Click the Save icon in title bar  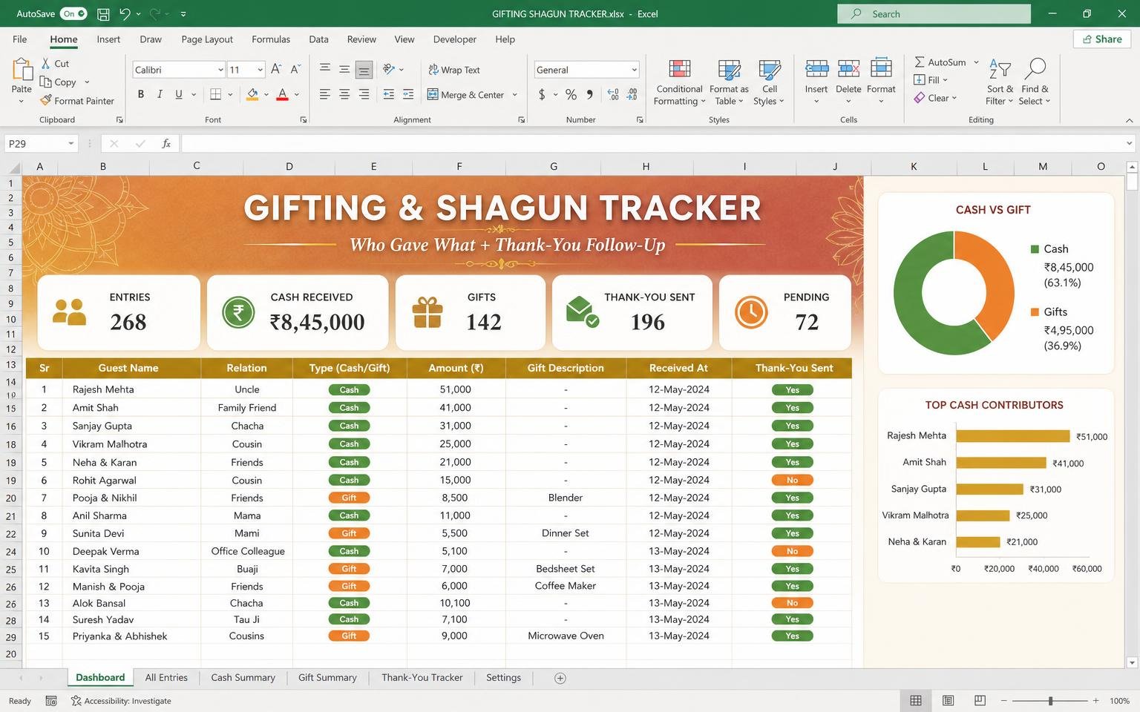click(104, 13)
